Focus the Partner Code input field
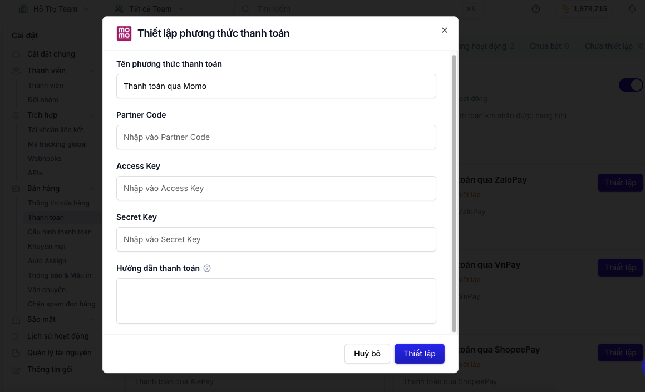The image size is (645, 392). tap(276, 137)
